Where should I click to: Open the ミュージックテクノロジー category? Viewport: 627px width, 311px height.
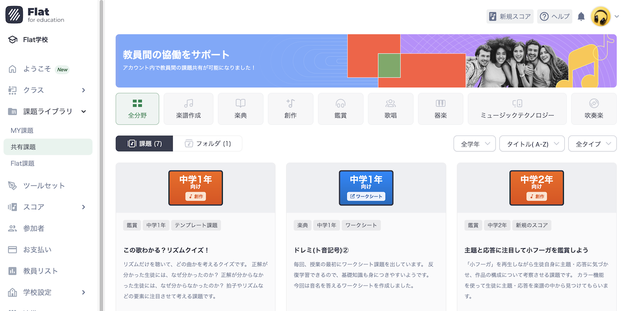[517, 108]
